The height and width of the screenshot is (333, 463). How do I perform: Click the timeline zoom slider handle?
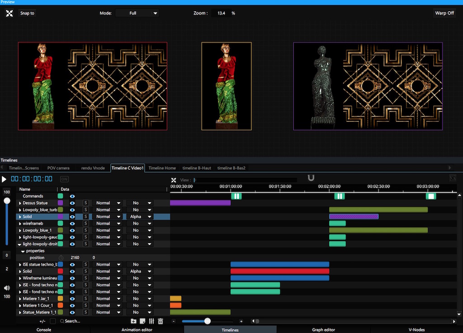208,321
